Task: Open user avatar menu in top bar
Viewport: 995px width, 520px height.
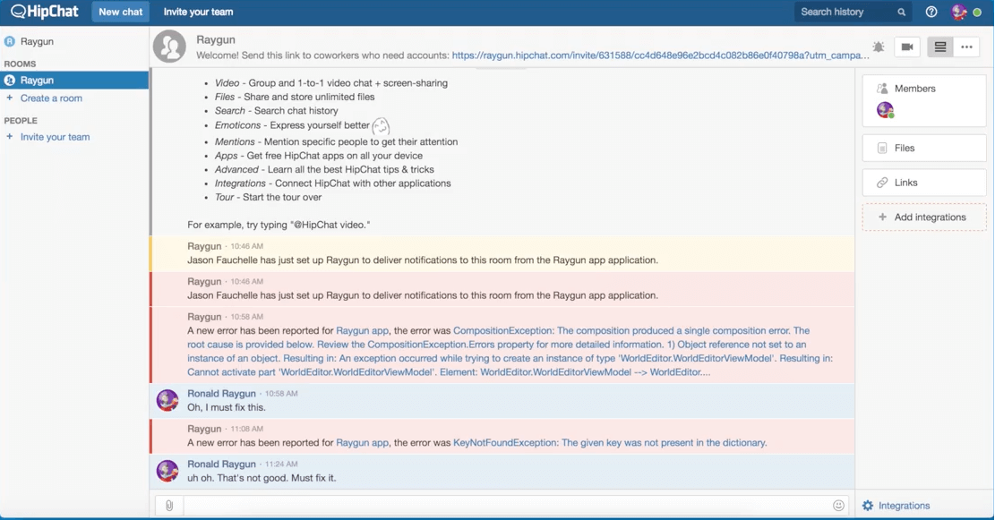Action: point(959,12)
